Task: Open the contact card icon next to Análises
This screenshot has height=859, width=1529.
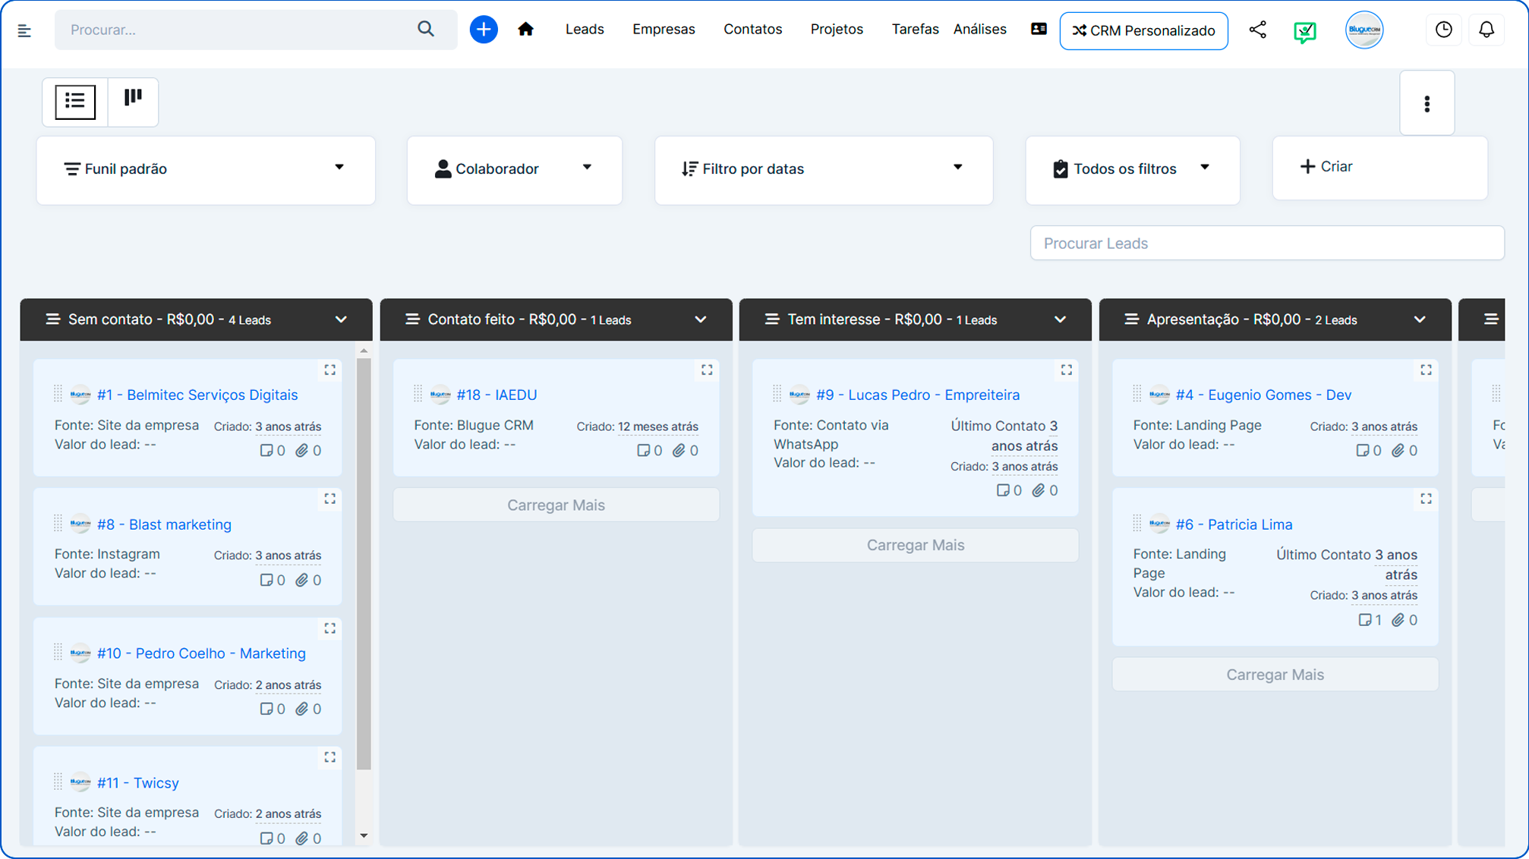Action: coord(1038,28)
